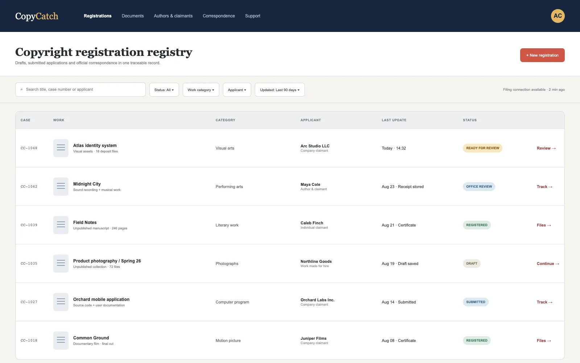Open the AC user avatar menu
580x363 pixels.
558,16
